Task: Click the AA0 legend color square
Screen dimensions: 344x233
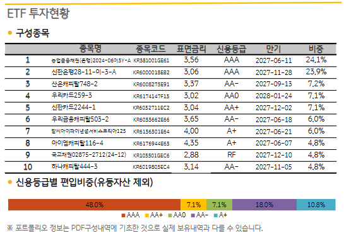Action: pyautogui.click(x=170, y=215)
